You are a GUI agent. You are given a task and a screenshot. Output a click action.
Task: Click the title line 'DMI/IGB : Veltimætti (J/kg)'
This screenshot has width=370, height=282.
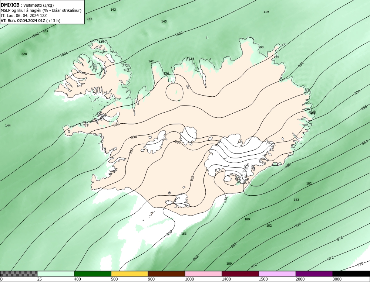[x=27, y=5]
